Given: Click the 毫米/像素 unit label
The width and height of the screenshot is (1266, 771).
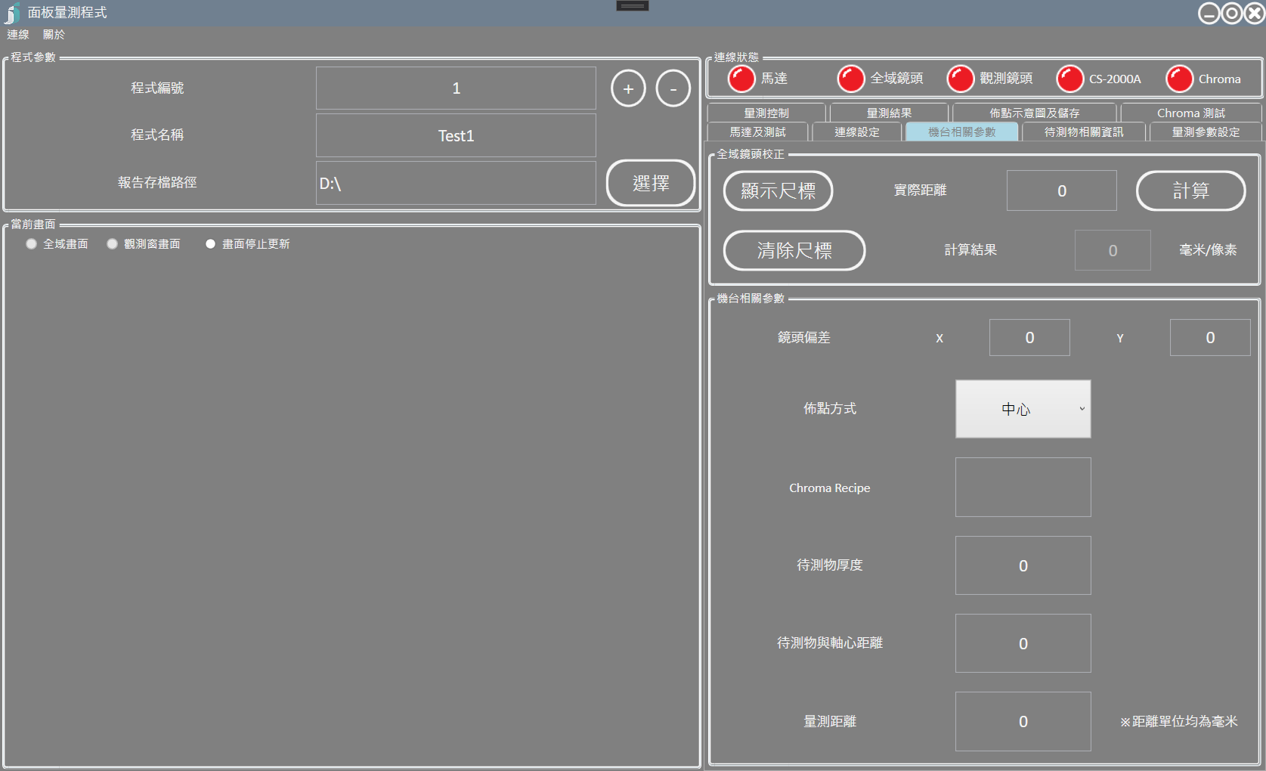Looking at the screenshot, I should point(1208,250).
